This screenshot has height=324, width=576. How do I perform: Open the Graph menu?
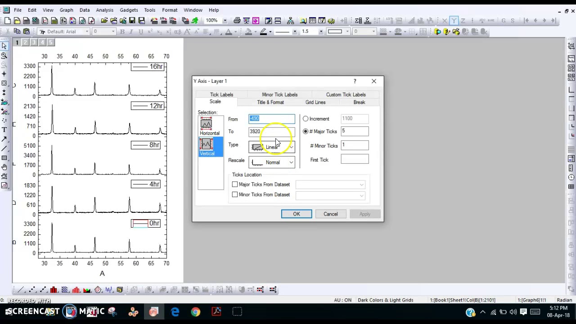click(x=66, y=10)
